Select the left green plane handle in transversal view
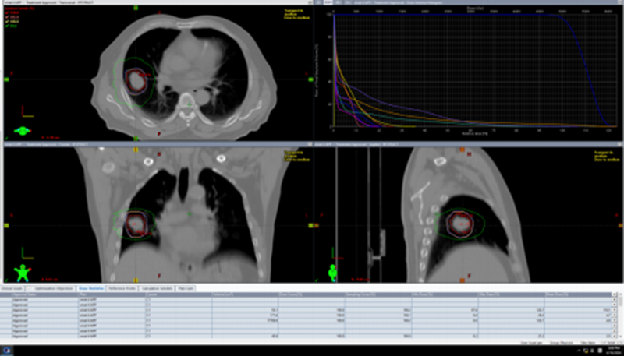The height and width of the screenshot is (356, 624). (7, 79)
